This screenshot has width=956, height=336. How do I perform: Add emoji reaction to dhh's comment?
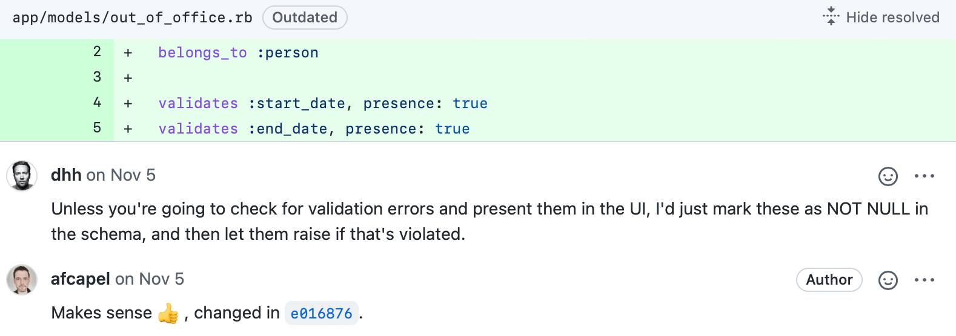coord(888,176)
